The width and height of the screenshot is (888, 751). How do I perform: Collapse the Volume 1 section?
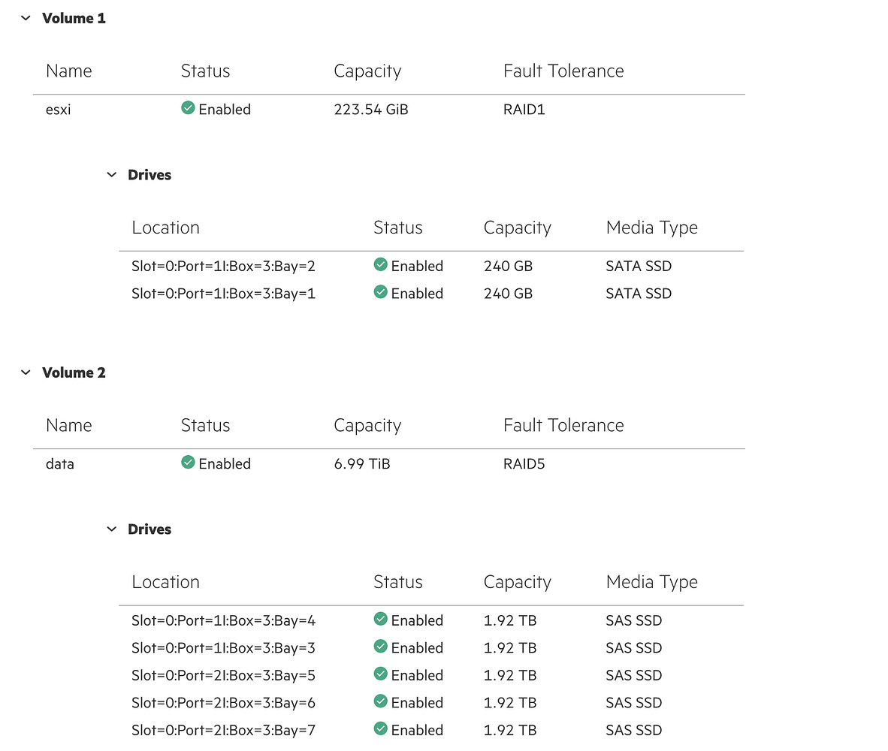click(x=25, y=17)
